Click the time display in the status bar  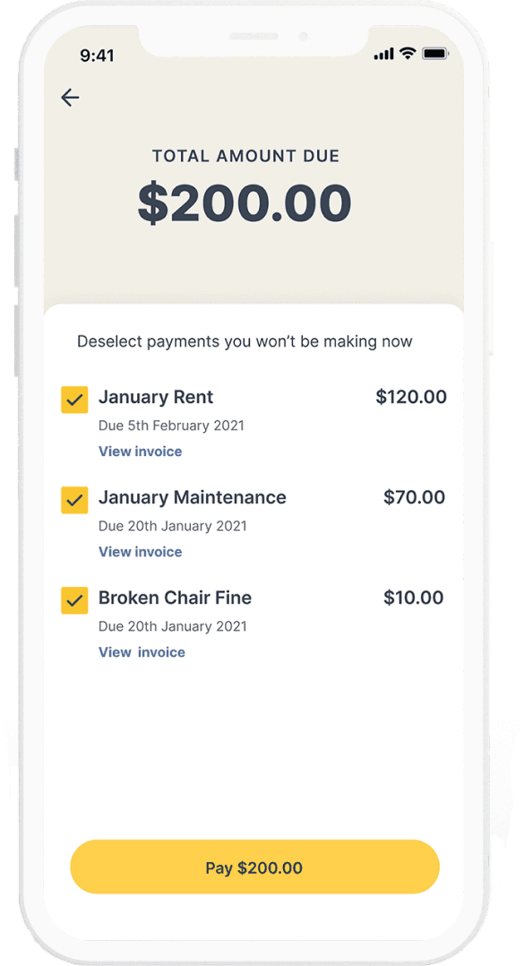click(x=99, y=56)
